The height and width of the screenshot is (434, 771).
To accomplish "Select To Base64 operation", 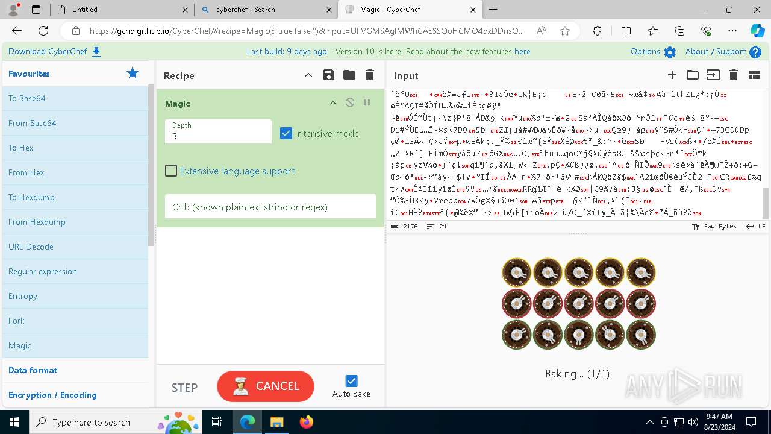I will [x=75, y=98].
